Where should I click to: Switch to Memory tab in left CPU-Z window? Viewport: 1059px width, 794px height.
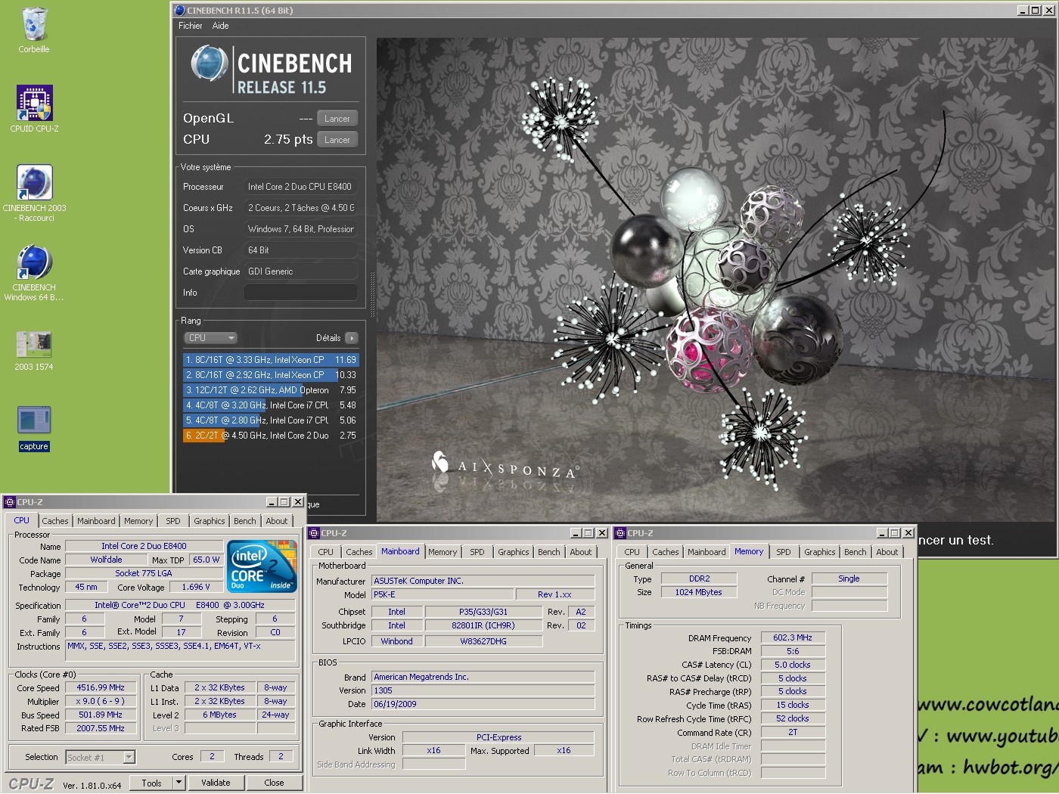tap(138, 521)
